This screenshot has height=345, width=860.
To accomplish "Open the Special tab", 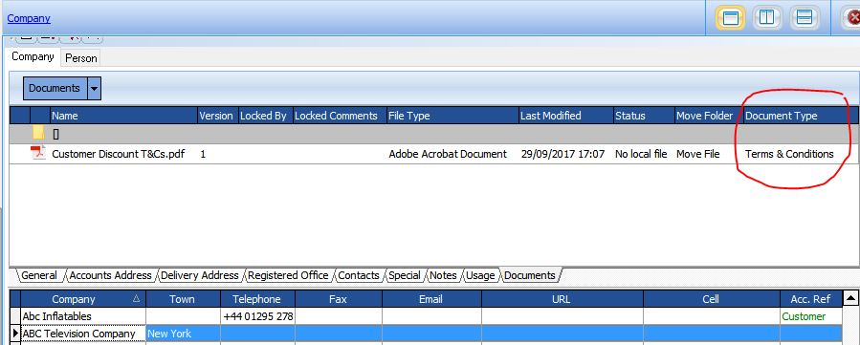I will click(405, 275).
